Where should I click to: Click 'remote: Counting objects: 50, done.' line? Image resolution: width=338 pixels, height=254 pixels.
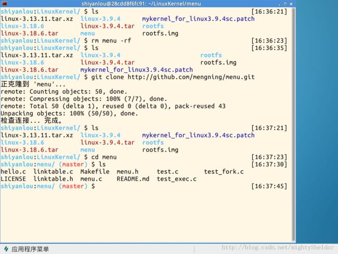tap(64, 92)
